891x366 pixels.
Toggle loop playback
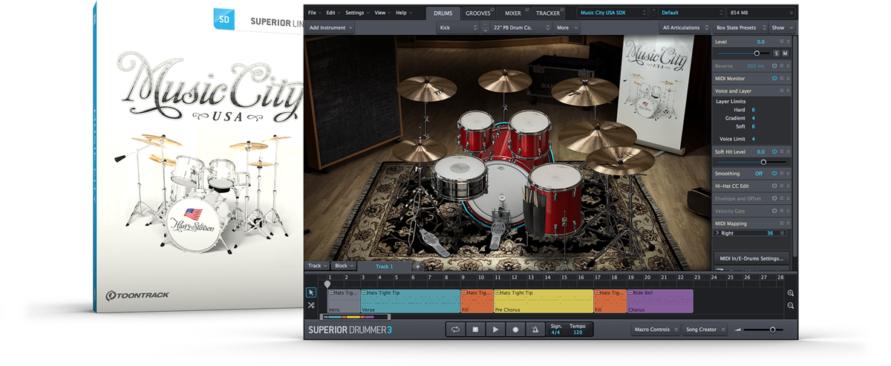[455, 330]
